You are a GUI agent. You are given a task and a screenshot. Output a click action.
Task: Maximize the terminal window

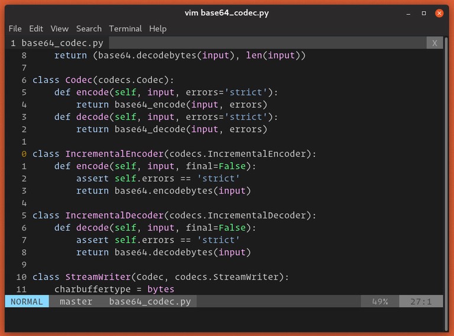pyautogui.click(x=423, y=12)
